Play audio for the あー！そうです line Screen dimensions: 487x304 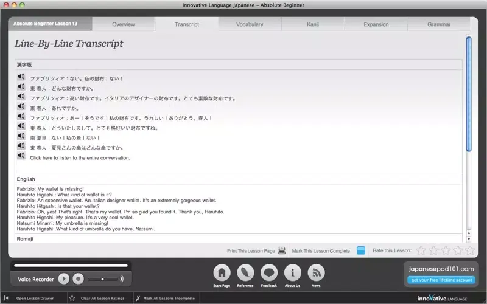[21, 116]
